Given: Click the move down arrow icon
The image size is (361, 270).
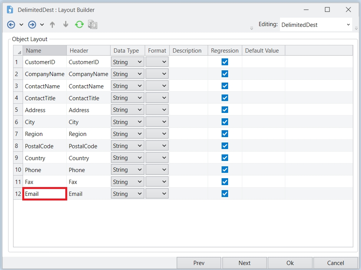Looking at the screenshot, I should [66, 25].
